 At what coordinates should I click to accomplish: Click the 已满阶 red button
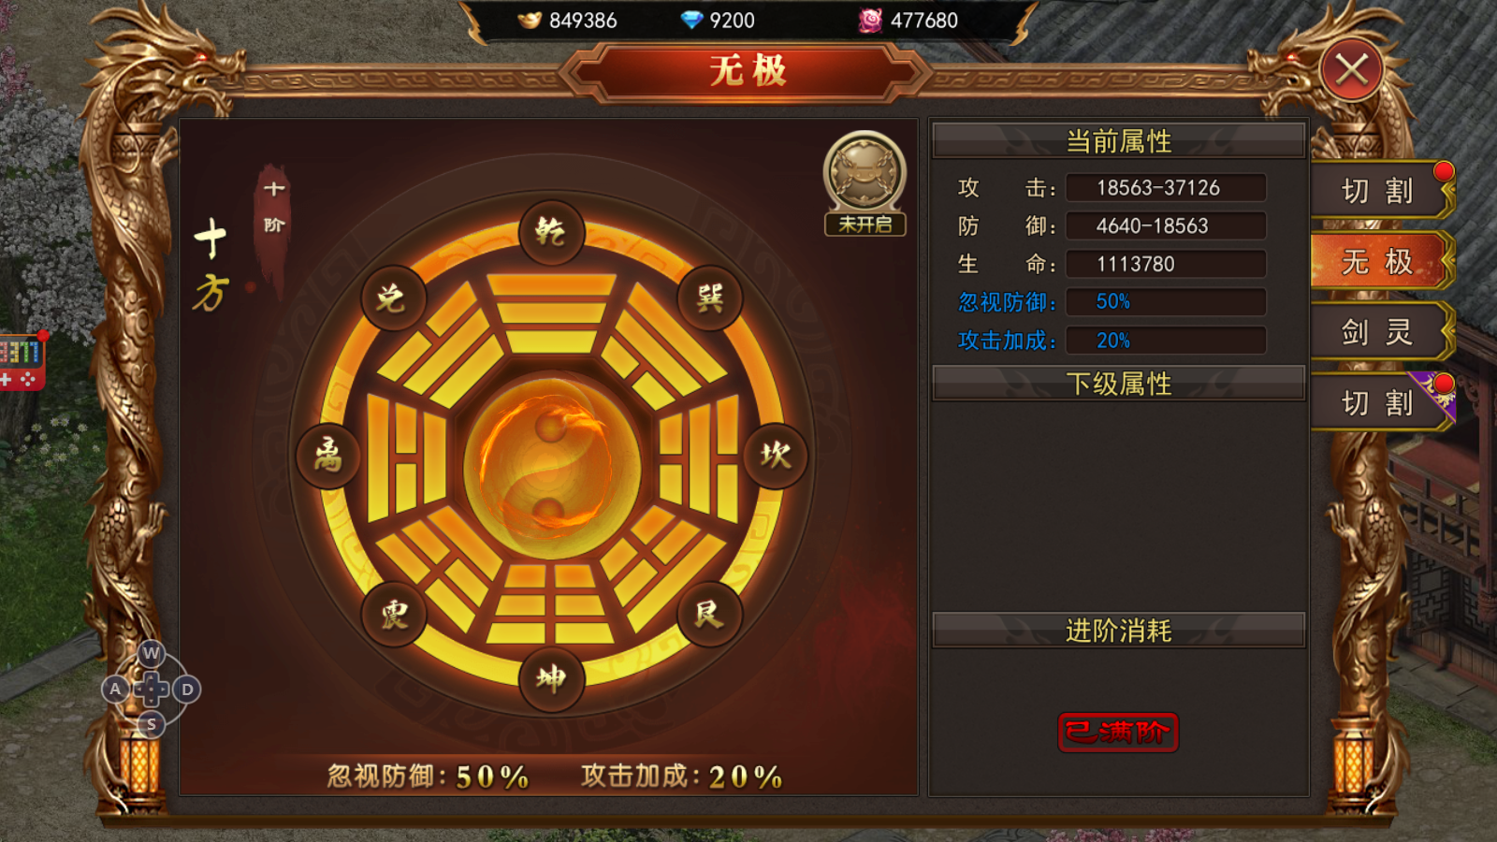tap(1118, 732)
